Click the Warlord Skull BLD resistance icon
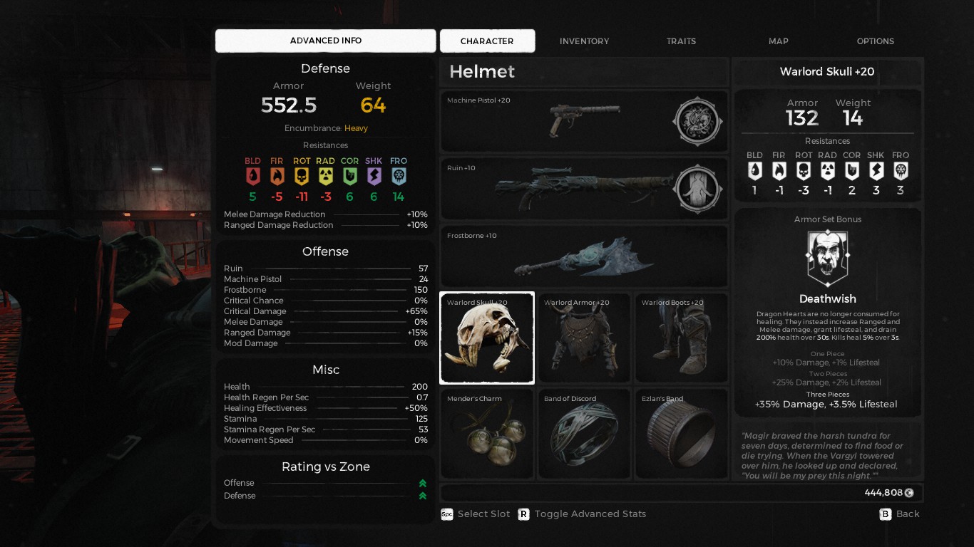The height and width of the screenshot is (547, 974). [754, 171]
